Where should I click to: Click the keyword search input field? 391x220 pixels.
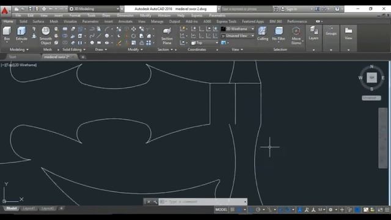(x=246, y=9)
